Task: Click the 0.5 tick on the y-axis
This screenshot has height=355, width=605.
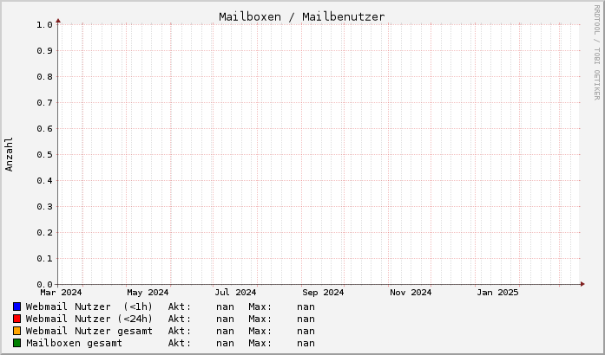Action: (44, 154)
